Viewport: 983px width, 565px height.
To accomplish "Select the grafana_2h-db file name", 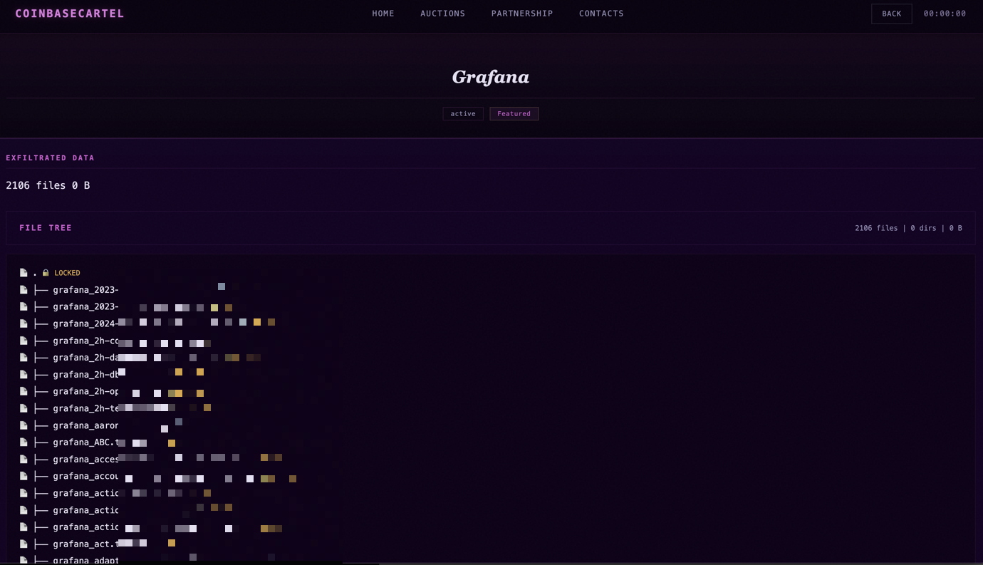I will (85, 375).
